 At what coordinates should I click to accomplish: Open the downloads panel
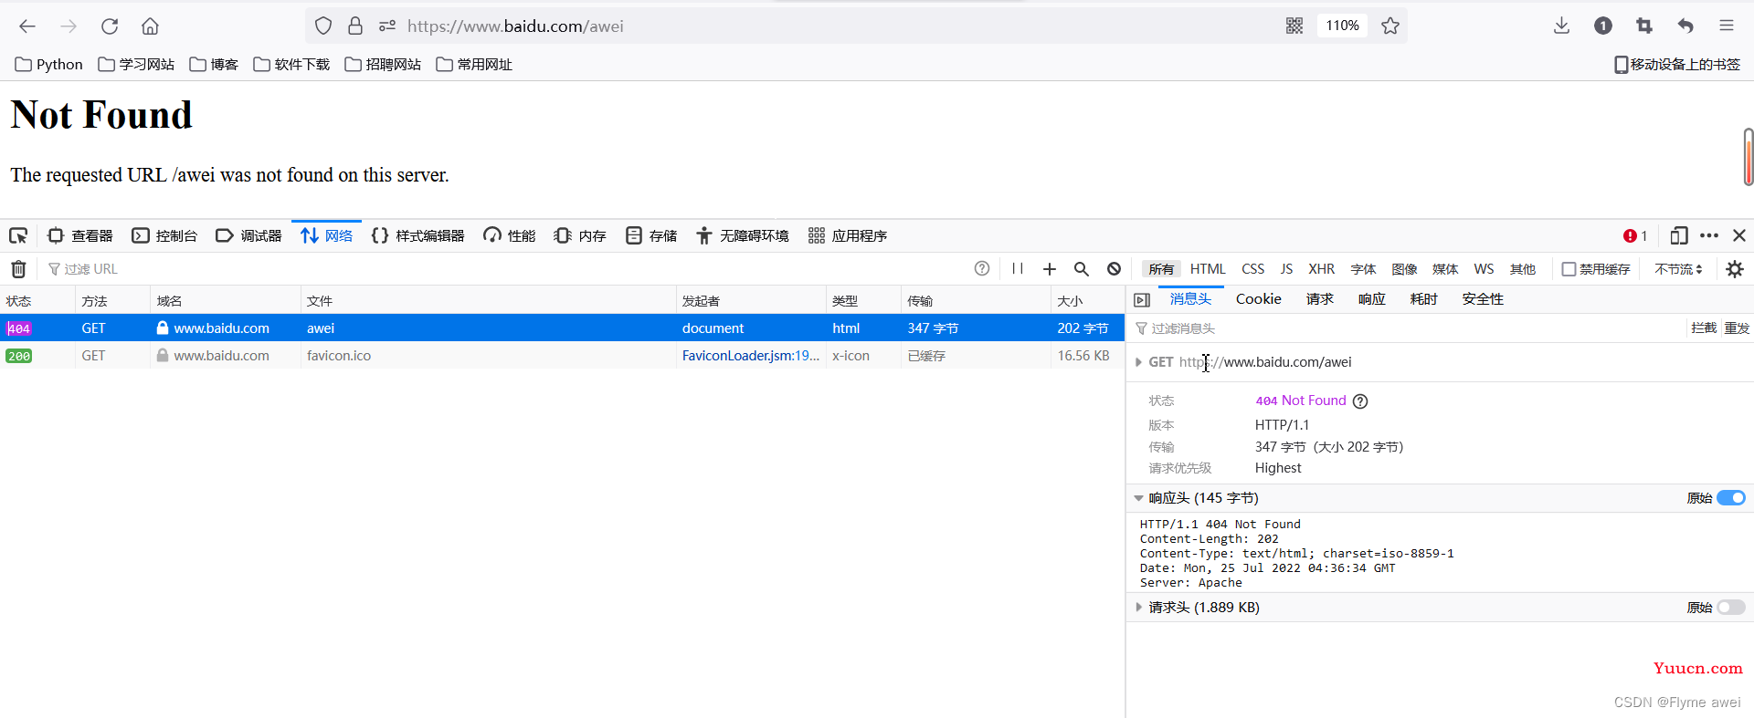click(1562, 26)
